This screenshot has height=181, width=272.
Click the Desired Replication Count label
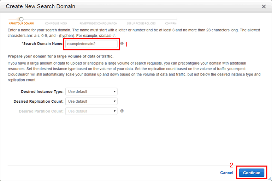(x=39, y=101)
